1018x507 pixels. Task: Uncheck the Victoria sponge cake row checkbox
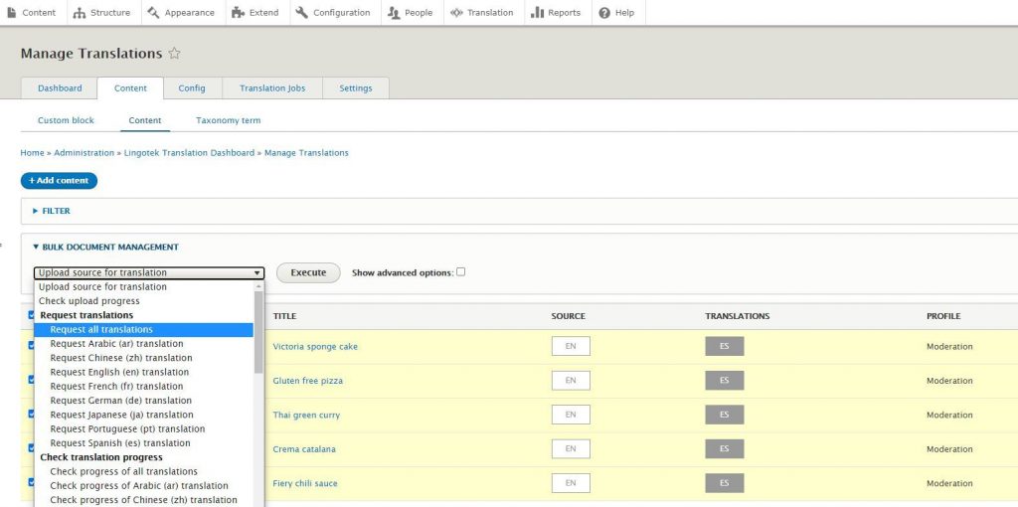click(29, 346)
